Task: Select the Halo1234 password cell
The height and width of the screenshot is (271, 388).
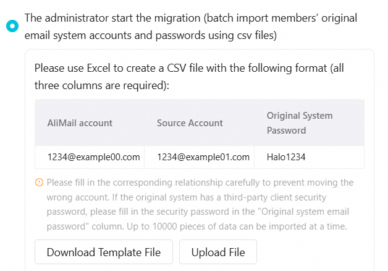Action: pyautogui.click(x=310, y=157)
